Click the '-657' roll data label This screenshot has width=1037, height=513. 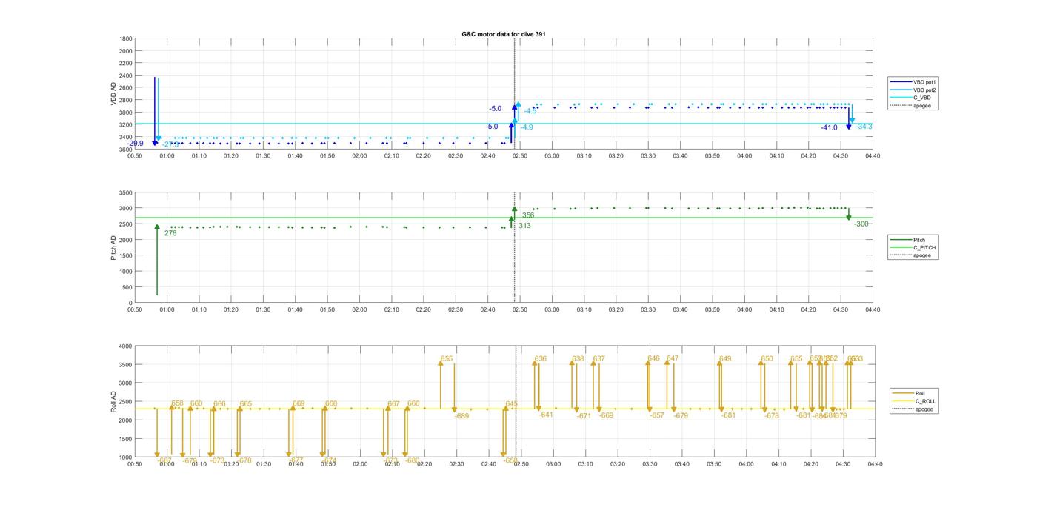[657, 415]
